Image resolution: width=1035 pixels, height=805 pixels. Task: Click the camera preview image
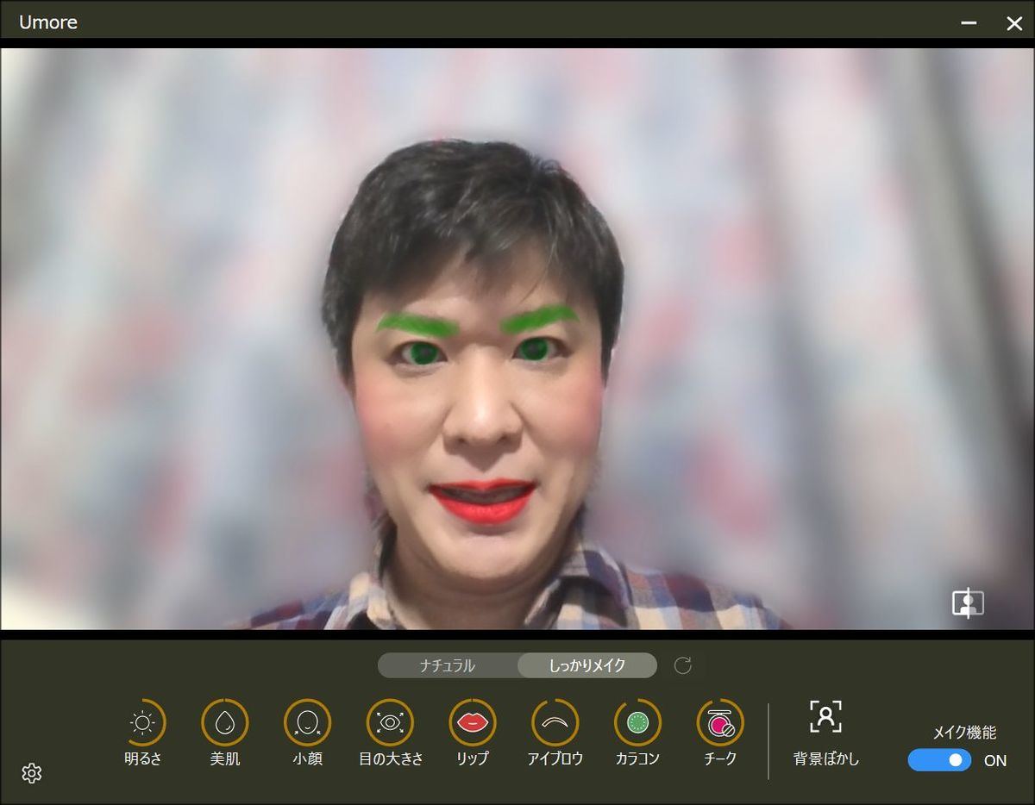point(517,339)
